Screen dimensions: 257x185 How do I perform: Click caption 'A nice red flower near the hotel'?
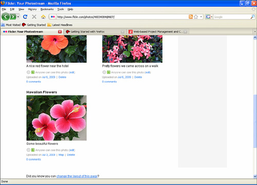click(x=47, y=66)
